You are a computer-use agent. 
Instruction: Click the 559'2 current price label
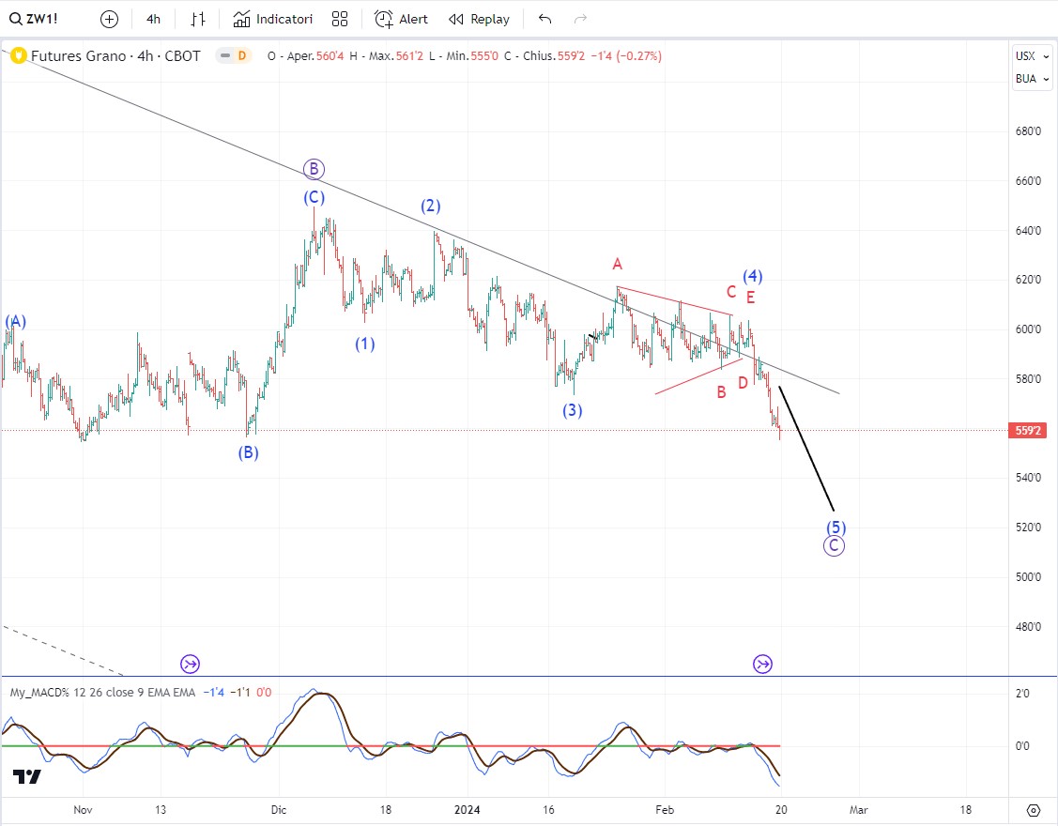[1028, 431]
